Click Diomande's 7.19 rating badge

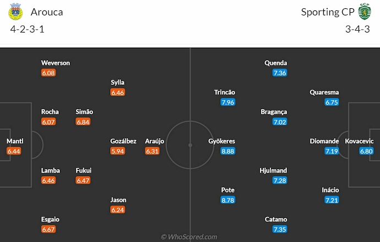pyautogui.click(x=332, y=151)
